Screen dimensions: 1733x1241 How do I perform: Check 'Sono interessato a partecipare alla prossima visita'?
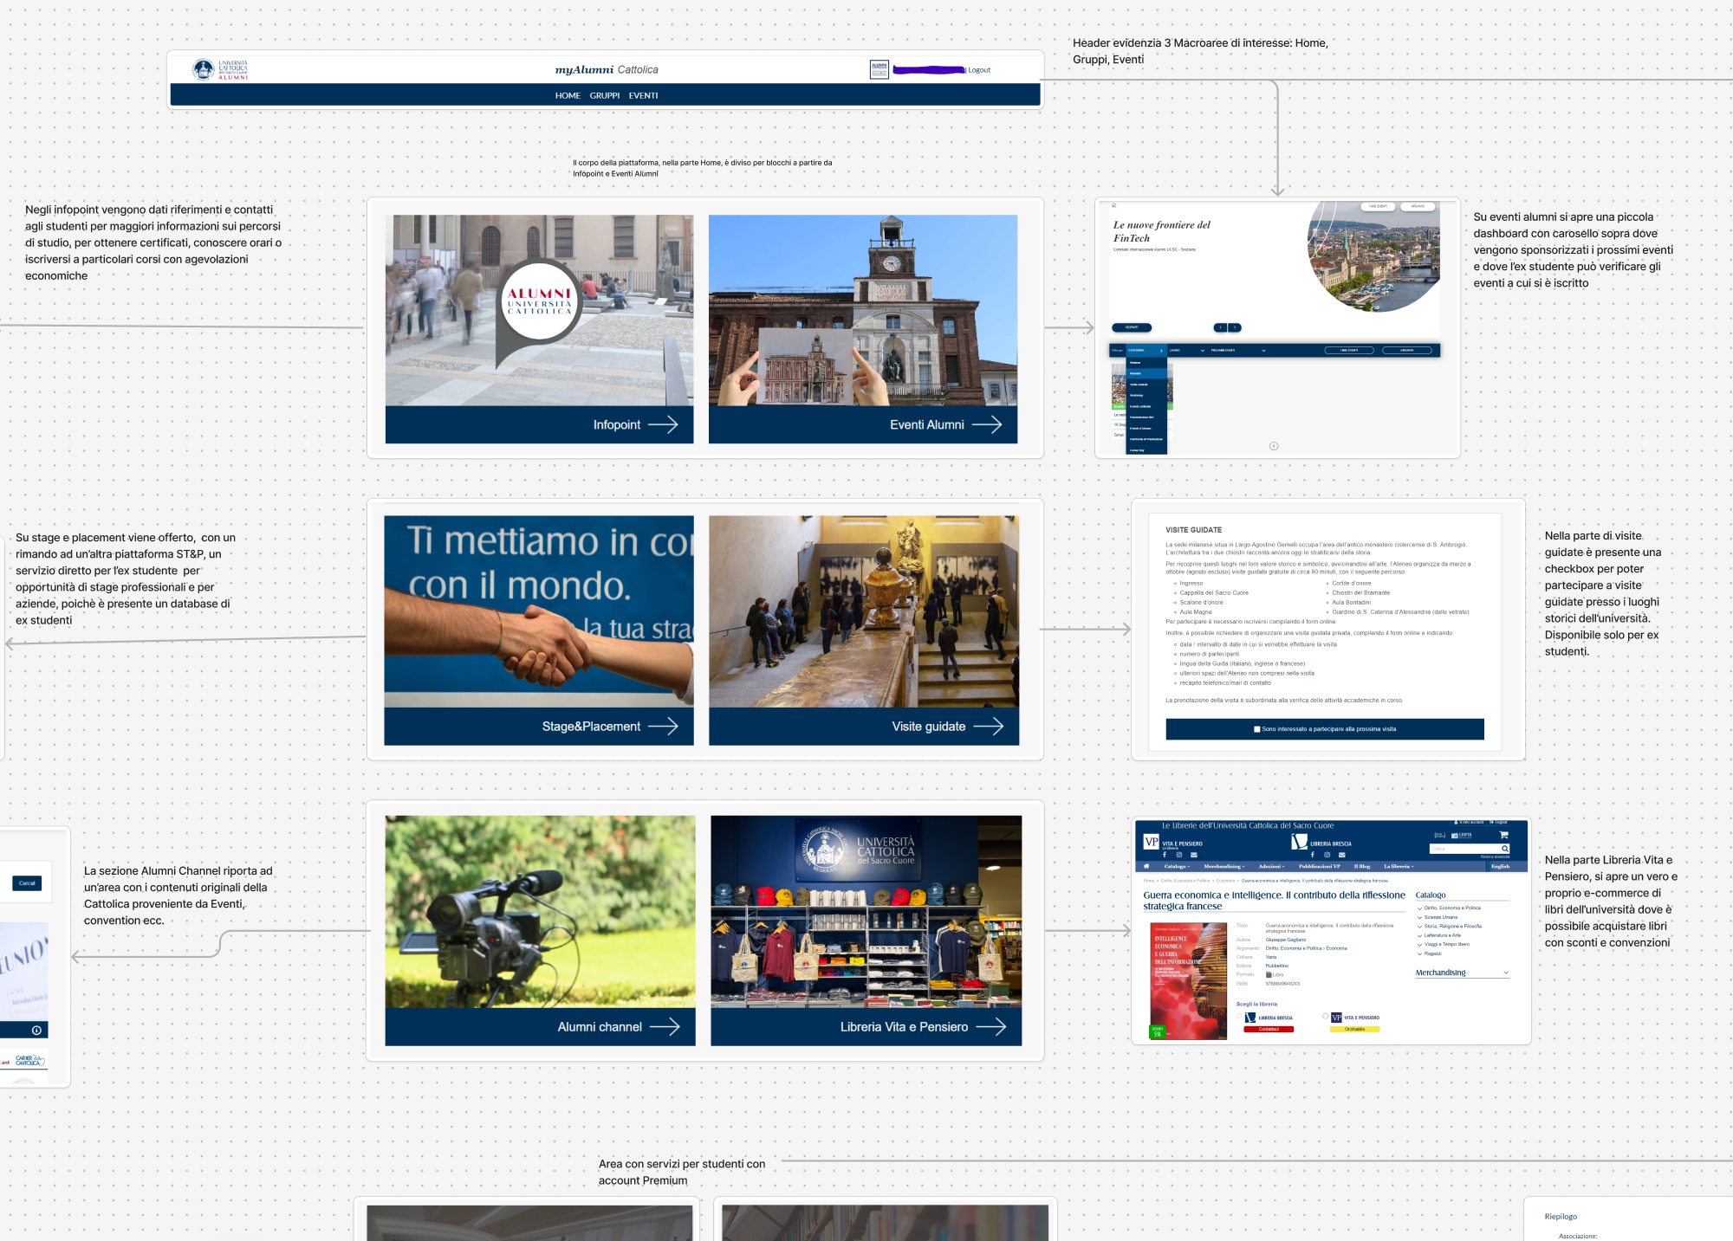[1257, 729]
